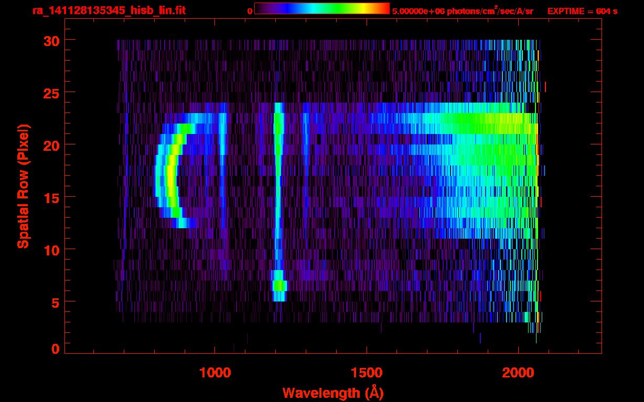Click the rainbow color scale bar
Viewport: 644px width, 402px height.
[x=322, y=8]
